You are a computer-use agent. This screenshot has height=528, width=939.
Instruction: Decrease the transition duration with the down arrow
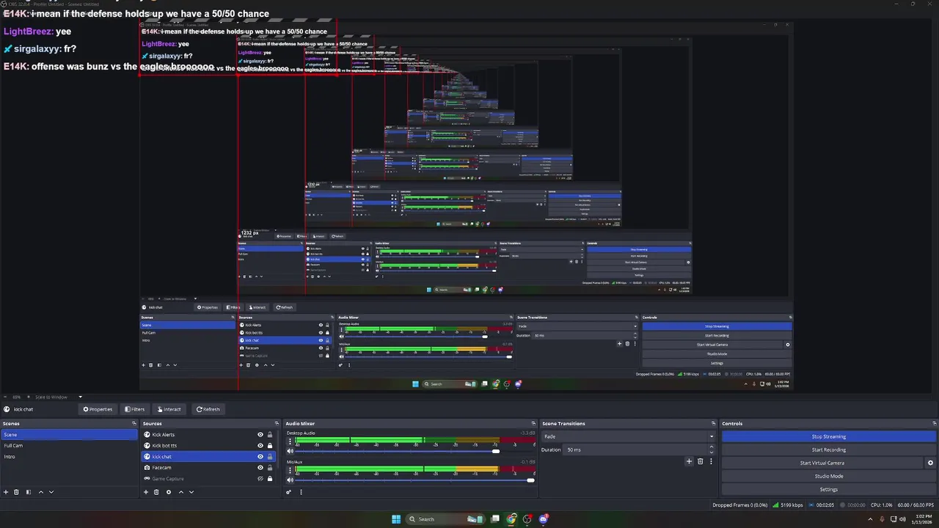click(712, 452)
